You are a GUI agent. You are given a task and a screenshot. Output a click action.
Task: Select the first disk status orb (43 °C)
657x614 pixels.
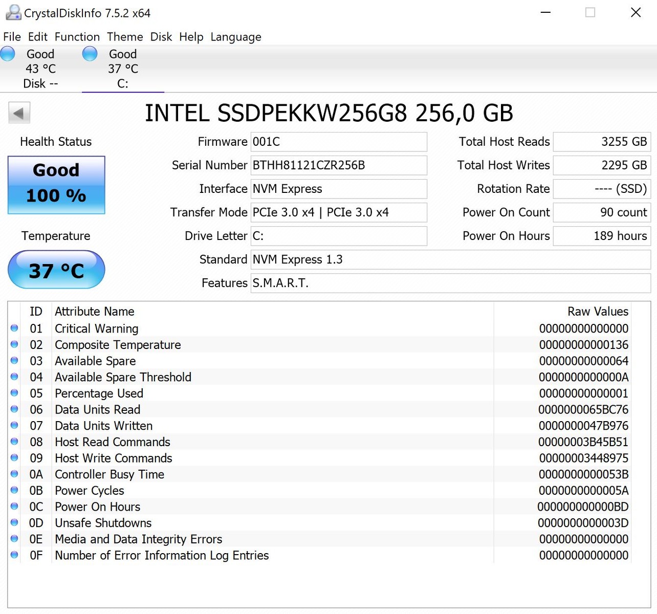click(8, 54)
